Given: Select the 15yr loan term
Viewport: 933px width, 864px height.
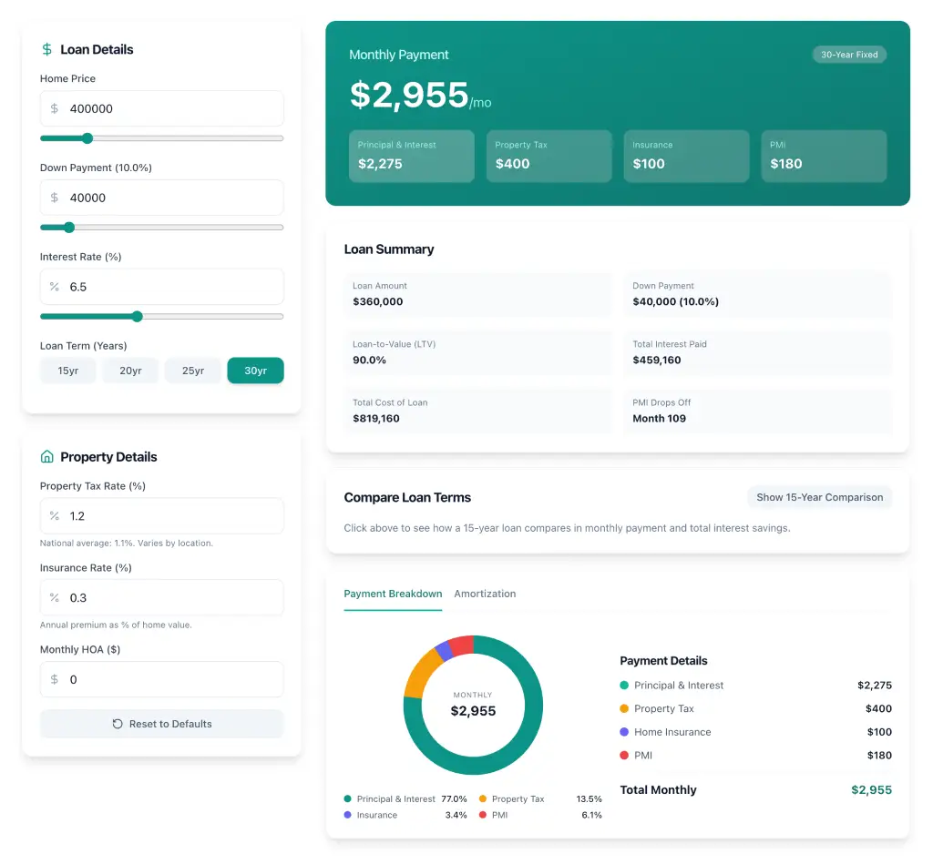Looking at the screenshot, I should click(67, 371).
